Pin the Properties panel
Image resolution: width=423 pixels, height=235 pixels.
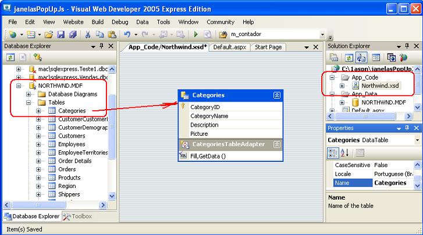[x=407, y=128]
